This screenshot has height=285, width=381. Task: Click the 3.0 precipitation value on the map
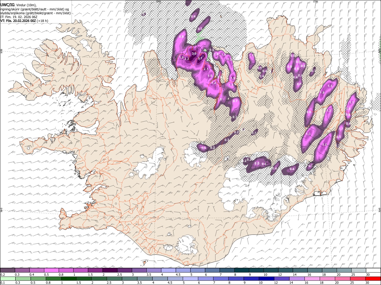point(194,53)
